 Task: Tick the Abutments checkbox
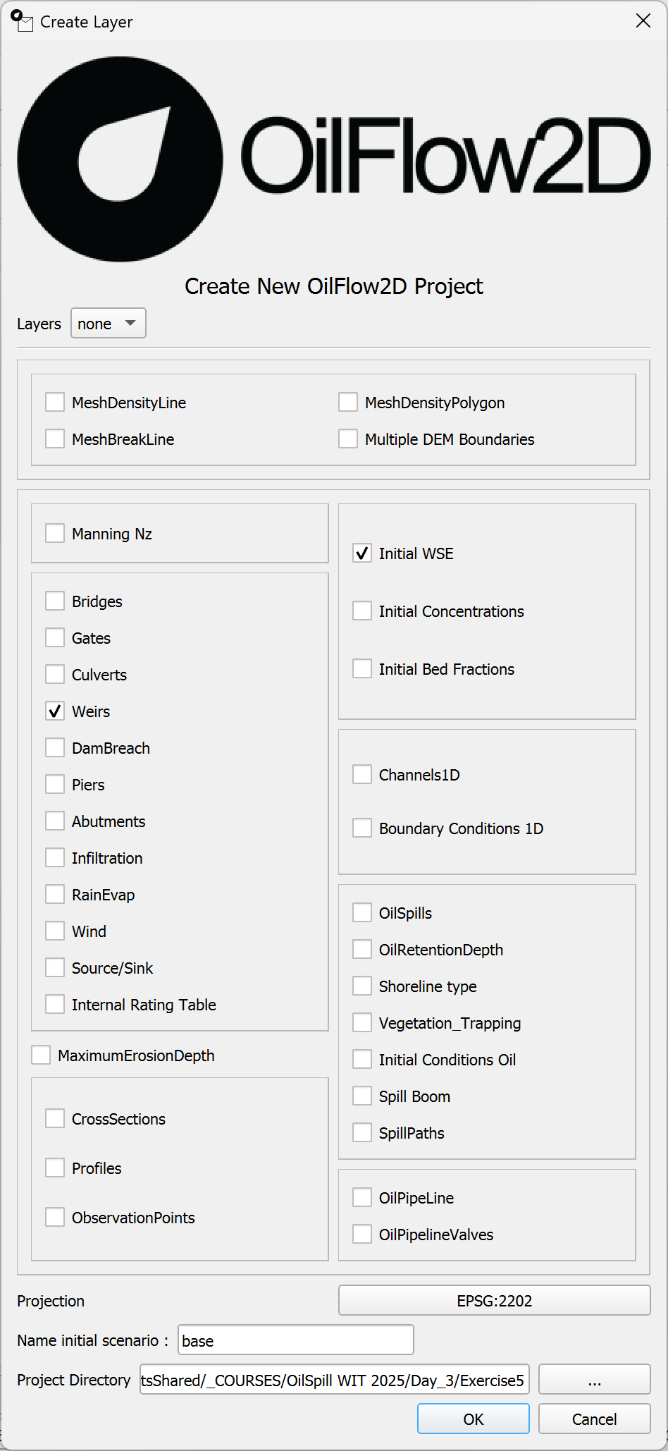tap(55, 821)
